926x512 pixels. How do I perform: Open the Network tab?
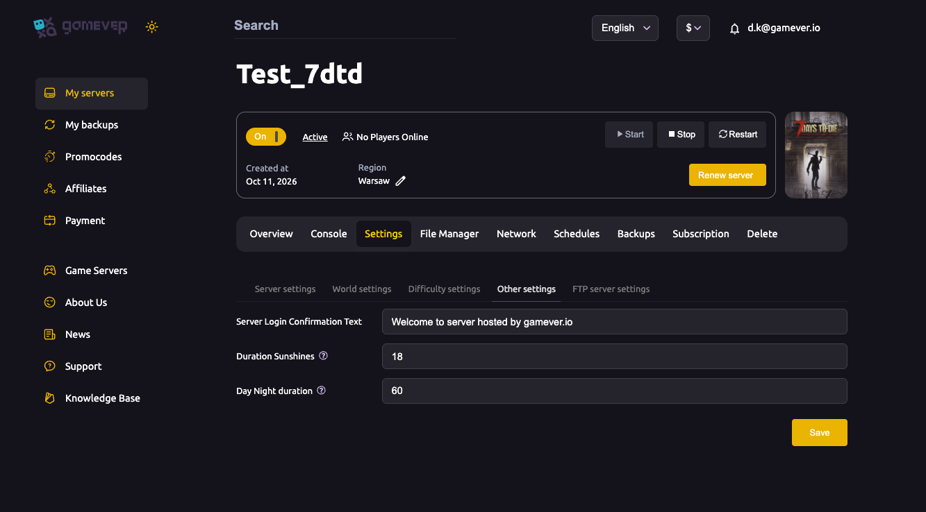516,234
